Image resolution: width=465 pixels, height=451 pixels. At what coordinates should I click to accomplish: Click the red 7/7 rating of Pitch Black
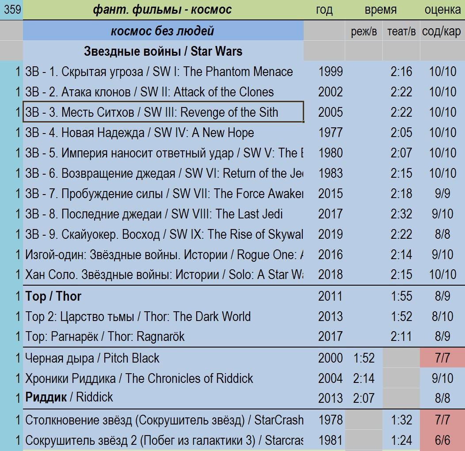442,358
